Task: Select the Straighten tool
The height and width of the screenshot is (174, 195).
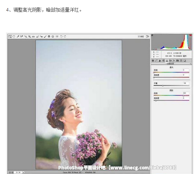Action: pos(33,36)
